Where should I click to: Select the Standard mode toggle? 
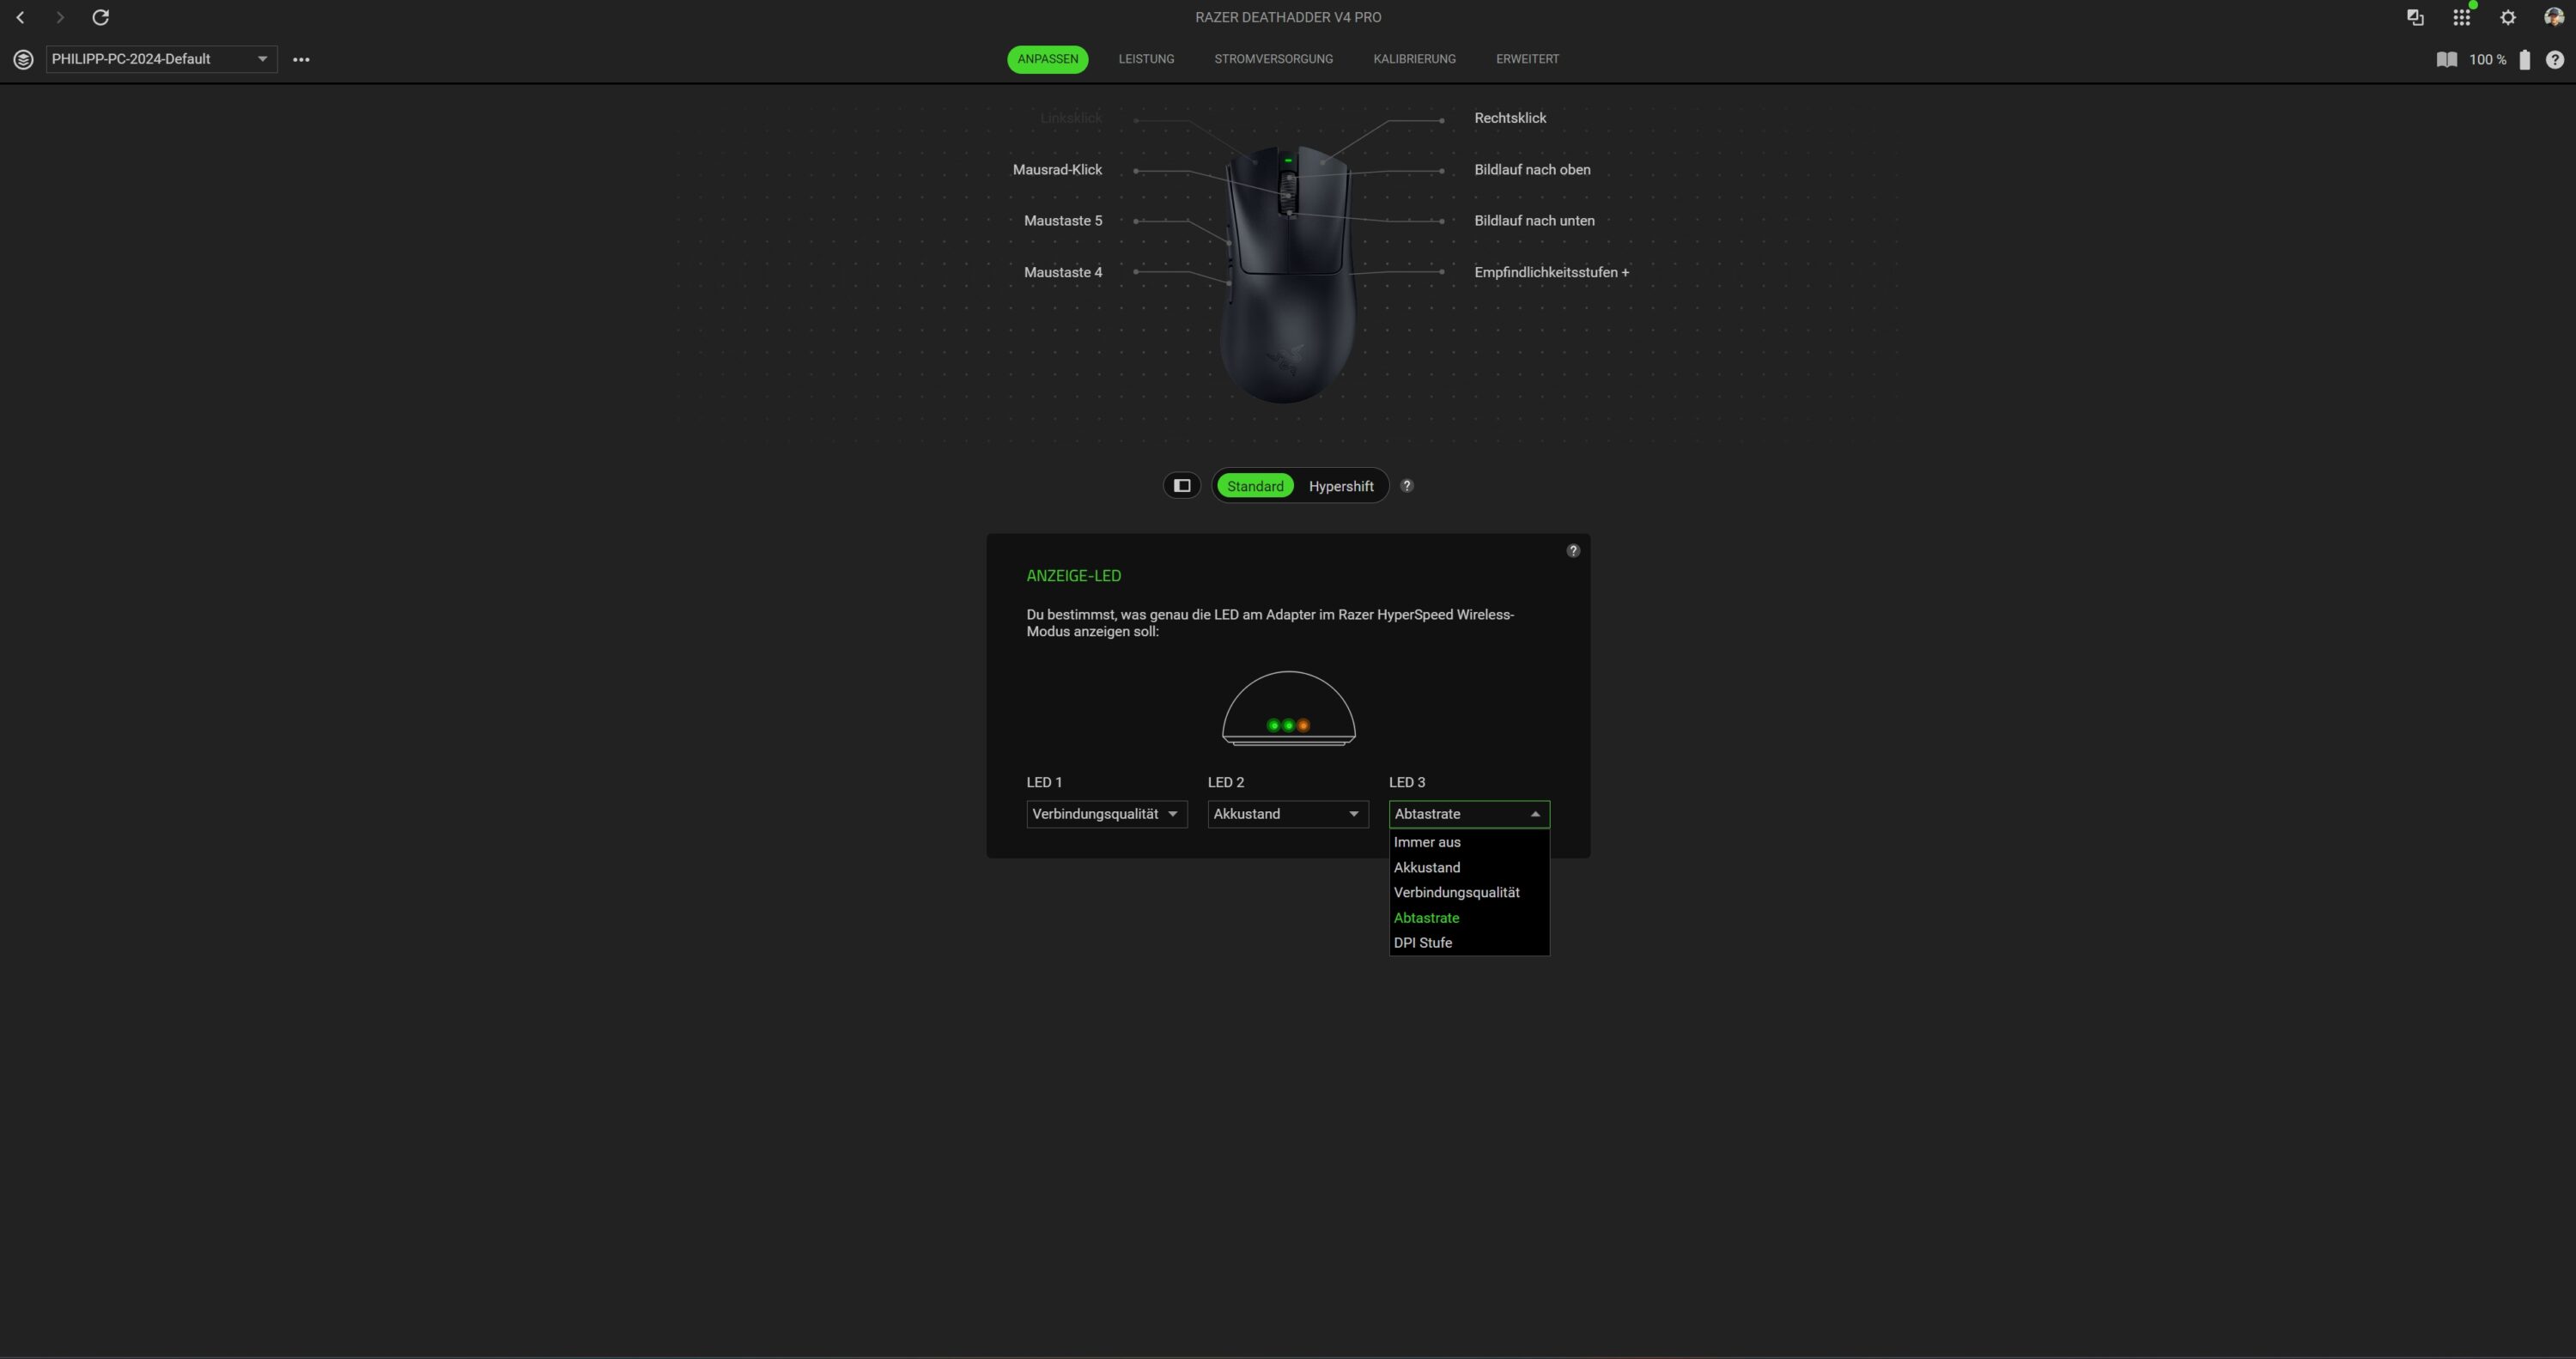pos(1255,486)
